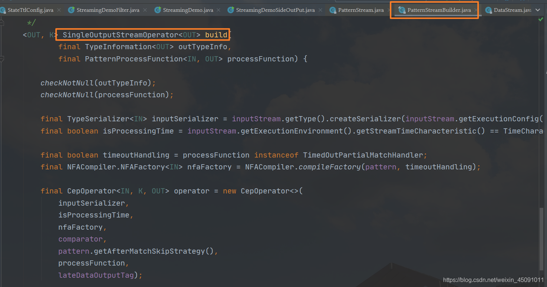Click the StreamingDemoSideOutPut.java class icon

pos(231,10)
